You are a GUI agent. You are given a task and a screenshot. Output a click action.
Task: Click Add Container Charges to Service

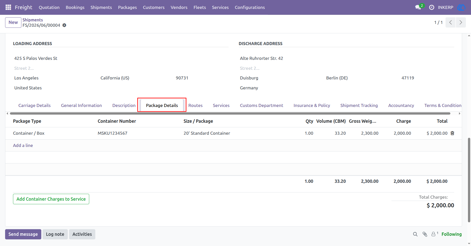[x=51, y=199]
